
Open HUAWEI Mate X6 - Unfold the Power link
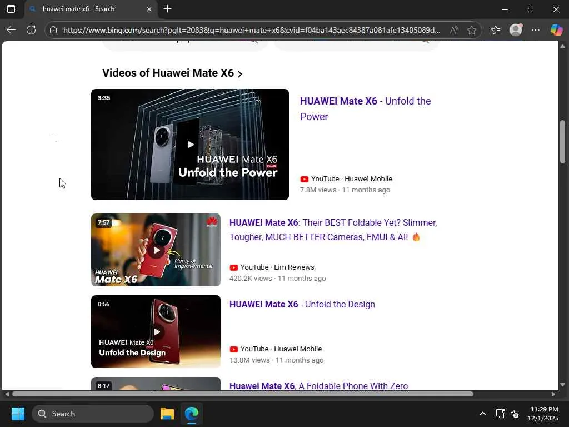coord(365,108)
